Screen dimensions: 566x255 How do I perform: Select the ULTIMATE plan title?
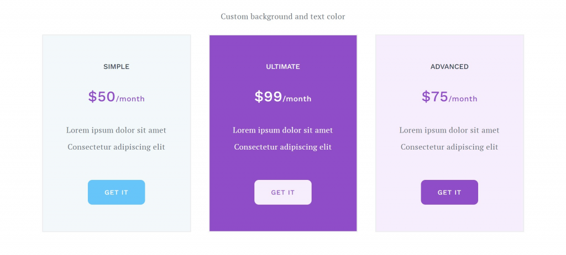tap(283, 67)
